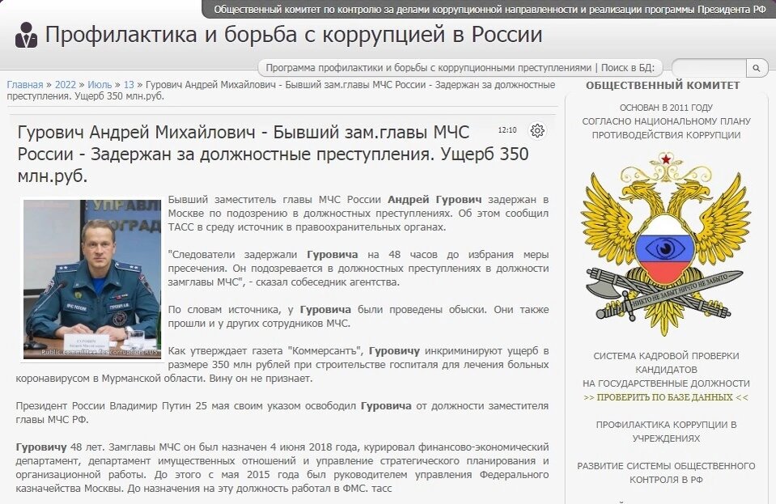Click bold name Андрей Гурович in first paragraph
The width and height of the screenshot is (776, 504).
coord(435,199)
